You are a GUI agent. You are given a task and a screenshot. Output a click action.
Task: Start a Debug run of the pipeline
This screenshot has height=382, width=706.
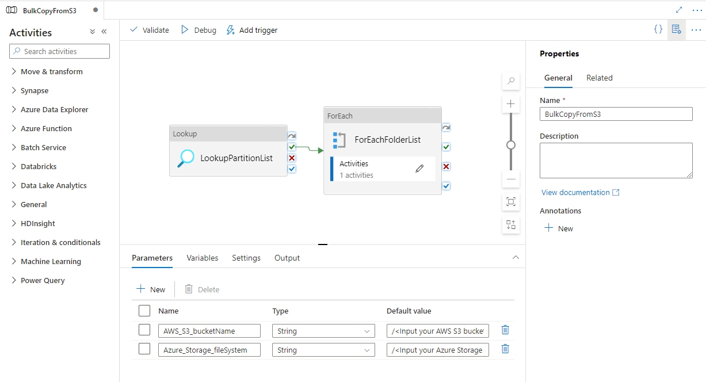[x=198, y=29]
